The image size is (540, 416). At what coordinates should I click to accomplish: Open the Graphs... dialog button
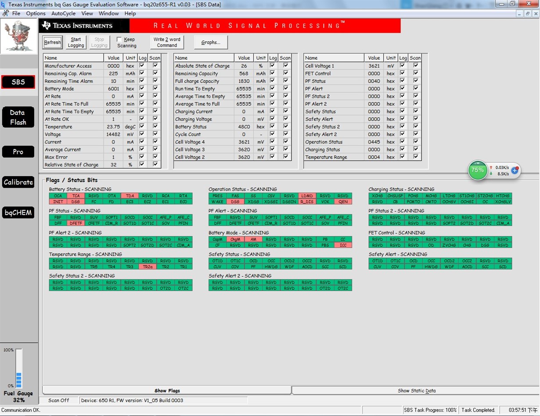pos(211,42)
